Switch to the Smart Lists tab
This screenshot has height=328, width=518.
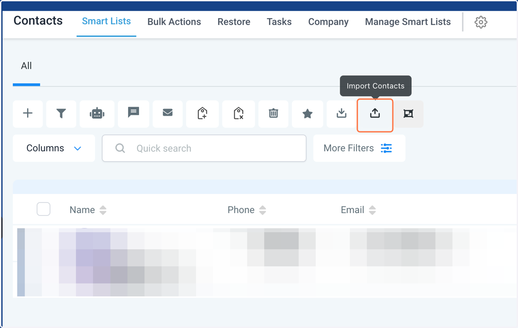click(106, 21)
